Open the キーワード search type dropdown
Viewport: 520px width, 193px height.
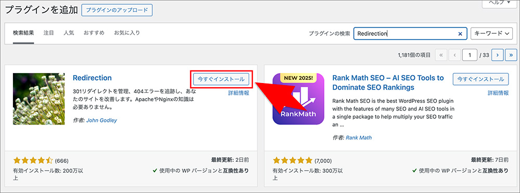[492, 33]
